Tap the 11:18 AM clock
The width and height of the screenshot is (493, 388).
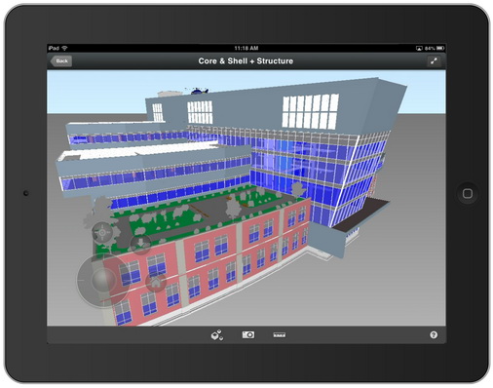[246, 48]
